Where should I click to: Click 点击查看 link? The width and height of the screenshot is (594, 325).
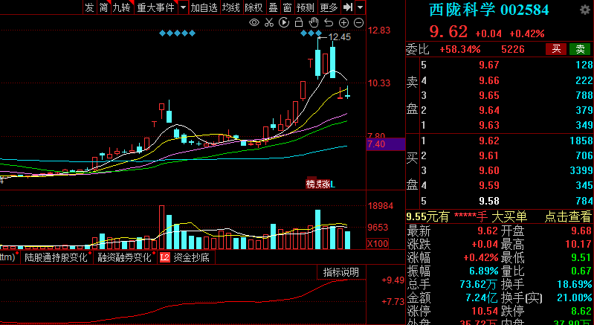tap(568, 216)
